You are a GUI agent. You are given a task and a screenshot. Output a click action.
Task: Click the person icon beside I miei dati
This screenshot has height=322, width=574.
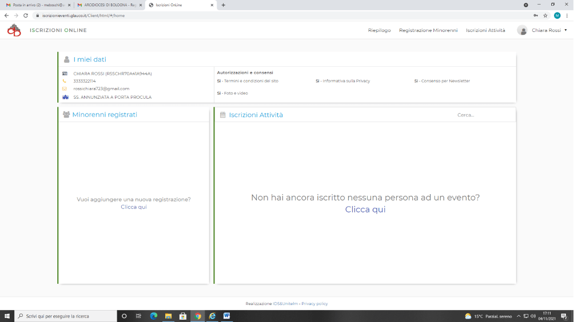(x=67, y=59)
